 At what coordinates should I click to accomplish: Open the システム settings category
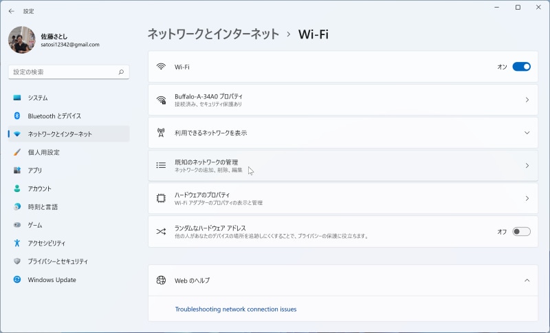point(38,98)
